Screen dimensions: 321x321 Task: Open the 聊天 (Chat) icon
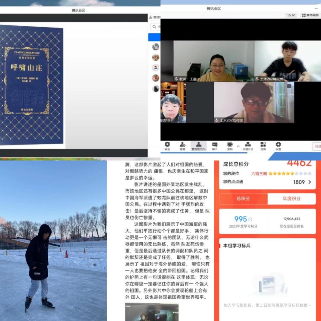(215, 146)
